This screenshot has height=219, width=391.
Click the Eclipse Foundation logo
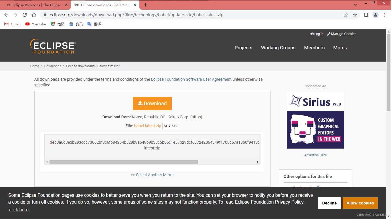[53, 46]
